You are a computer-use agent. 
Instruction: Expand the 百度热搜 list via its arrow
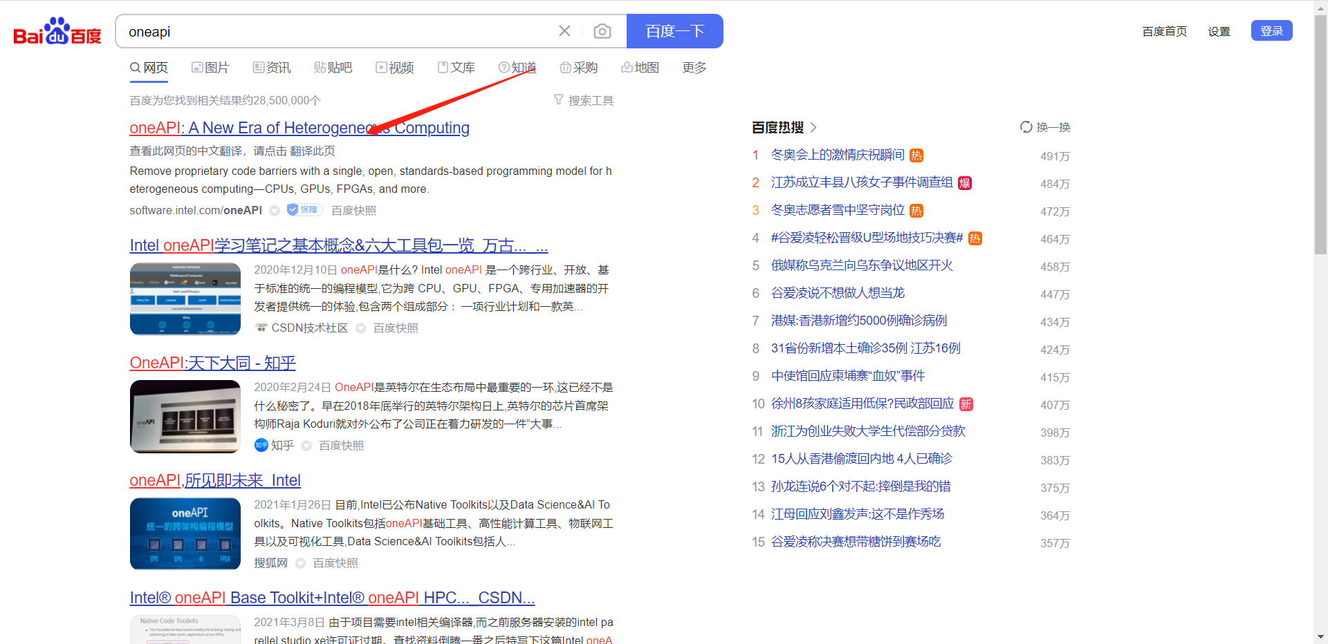814,127
